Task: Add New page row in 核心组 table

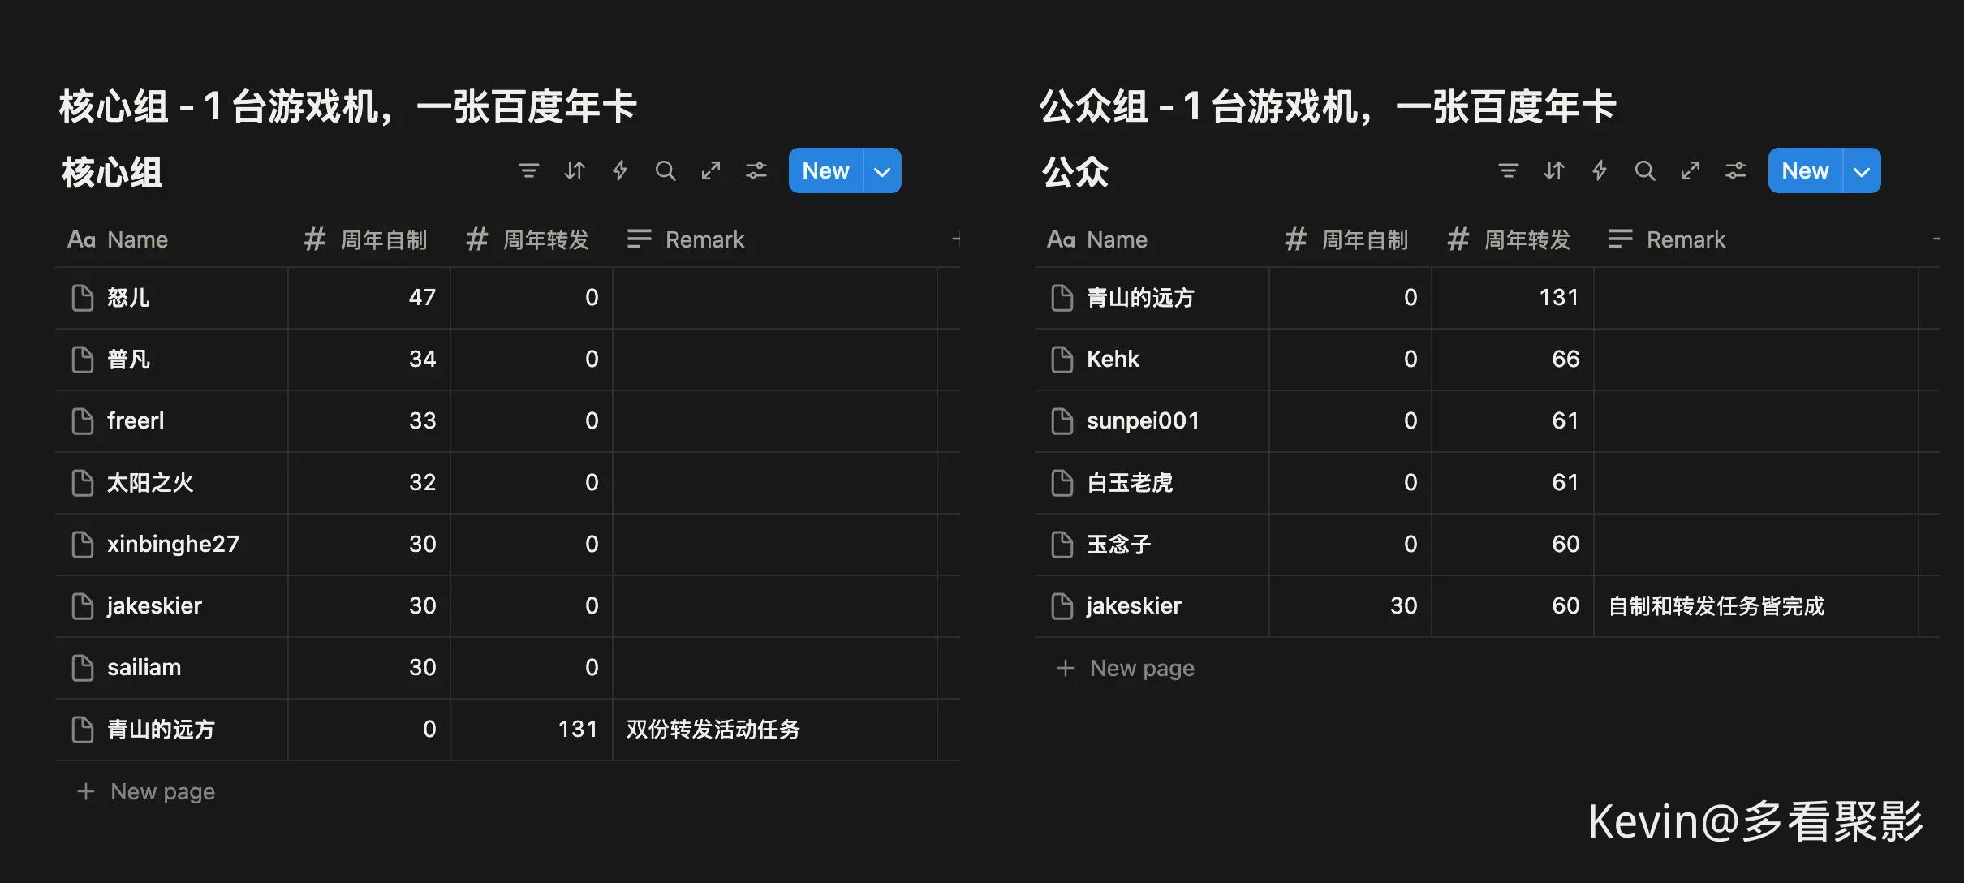Action: pos(162,791)
